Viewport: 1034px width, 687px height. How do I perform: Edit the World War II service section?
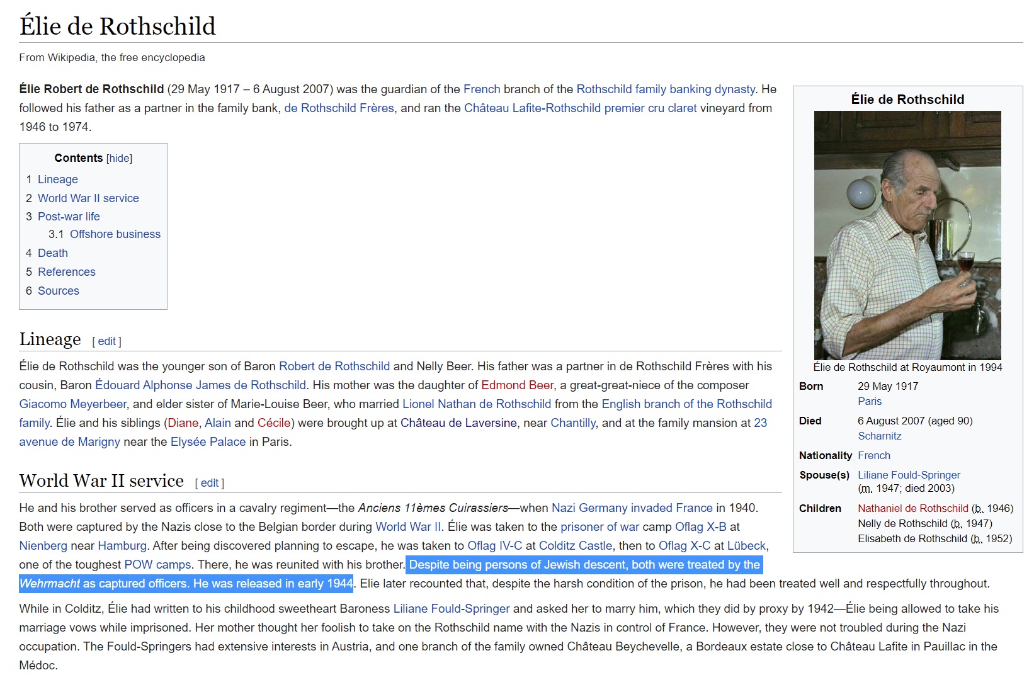pos(210,483)
